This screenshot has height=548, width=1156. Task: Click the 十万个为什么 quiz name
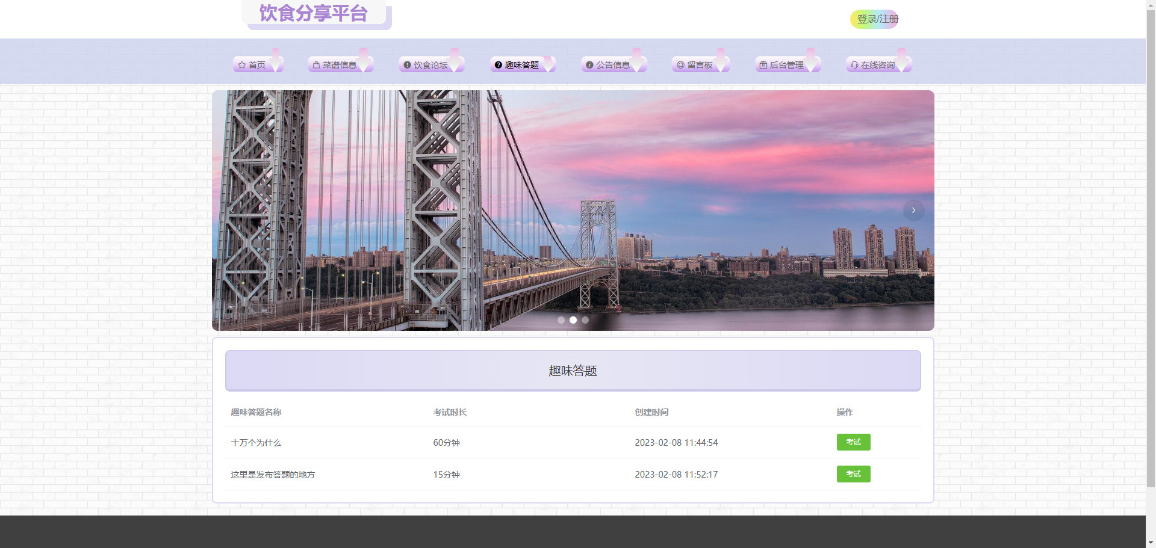[256, 443]
